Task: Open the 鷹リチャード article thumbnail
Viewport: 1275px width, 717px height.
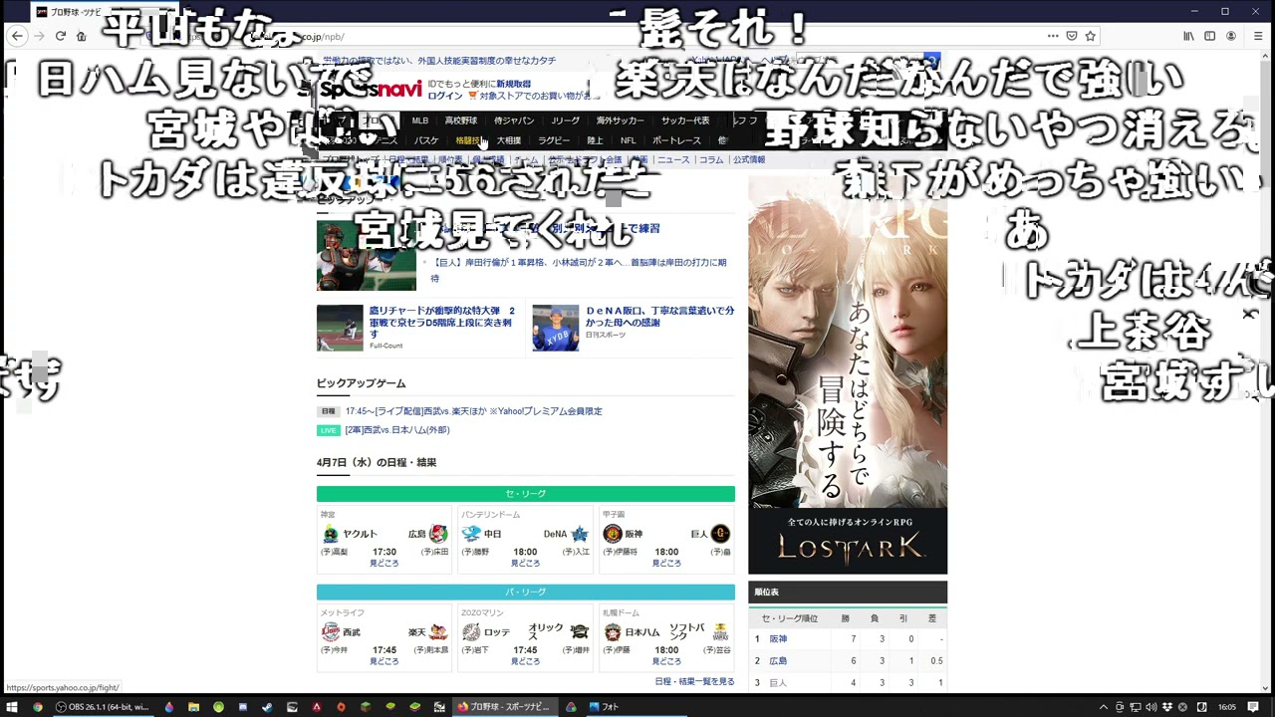Action: click(340, 328)
